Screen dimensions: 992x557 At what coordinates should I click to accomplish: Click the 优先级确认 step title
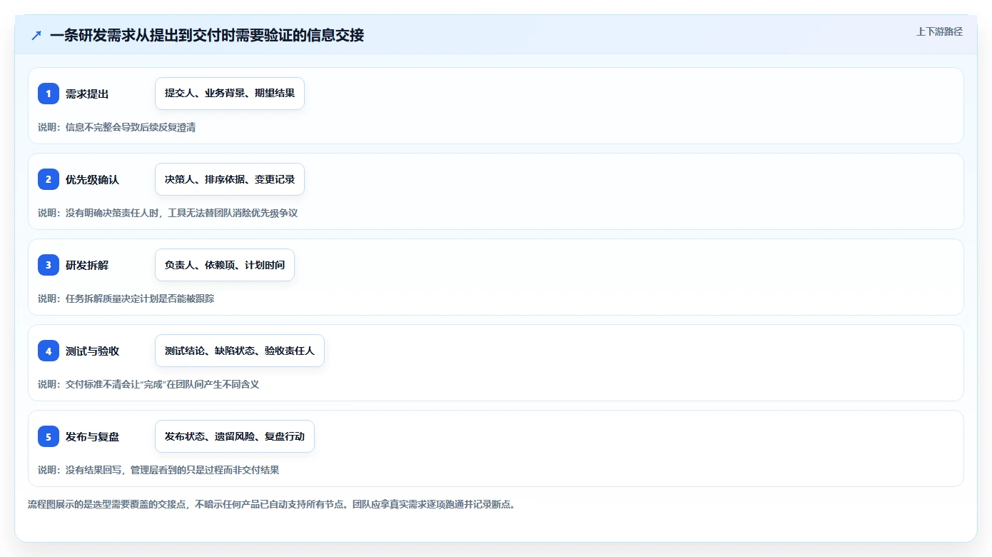[x=92, y=179]
